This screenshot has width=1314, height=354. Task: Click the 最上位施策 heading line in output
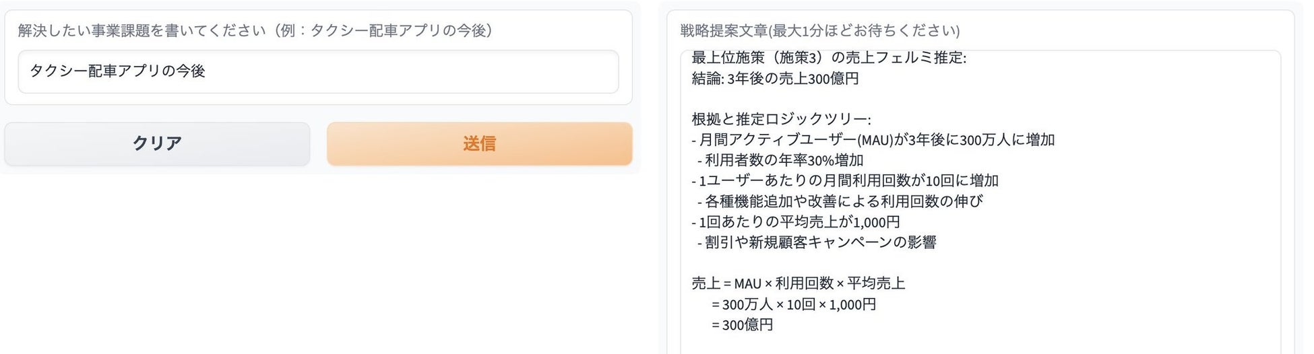(x=828, y=59)
